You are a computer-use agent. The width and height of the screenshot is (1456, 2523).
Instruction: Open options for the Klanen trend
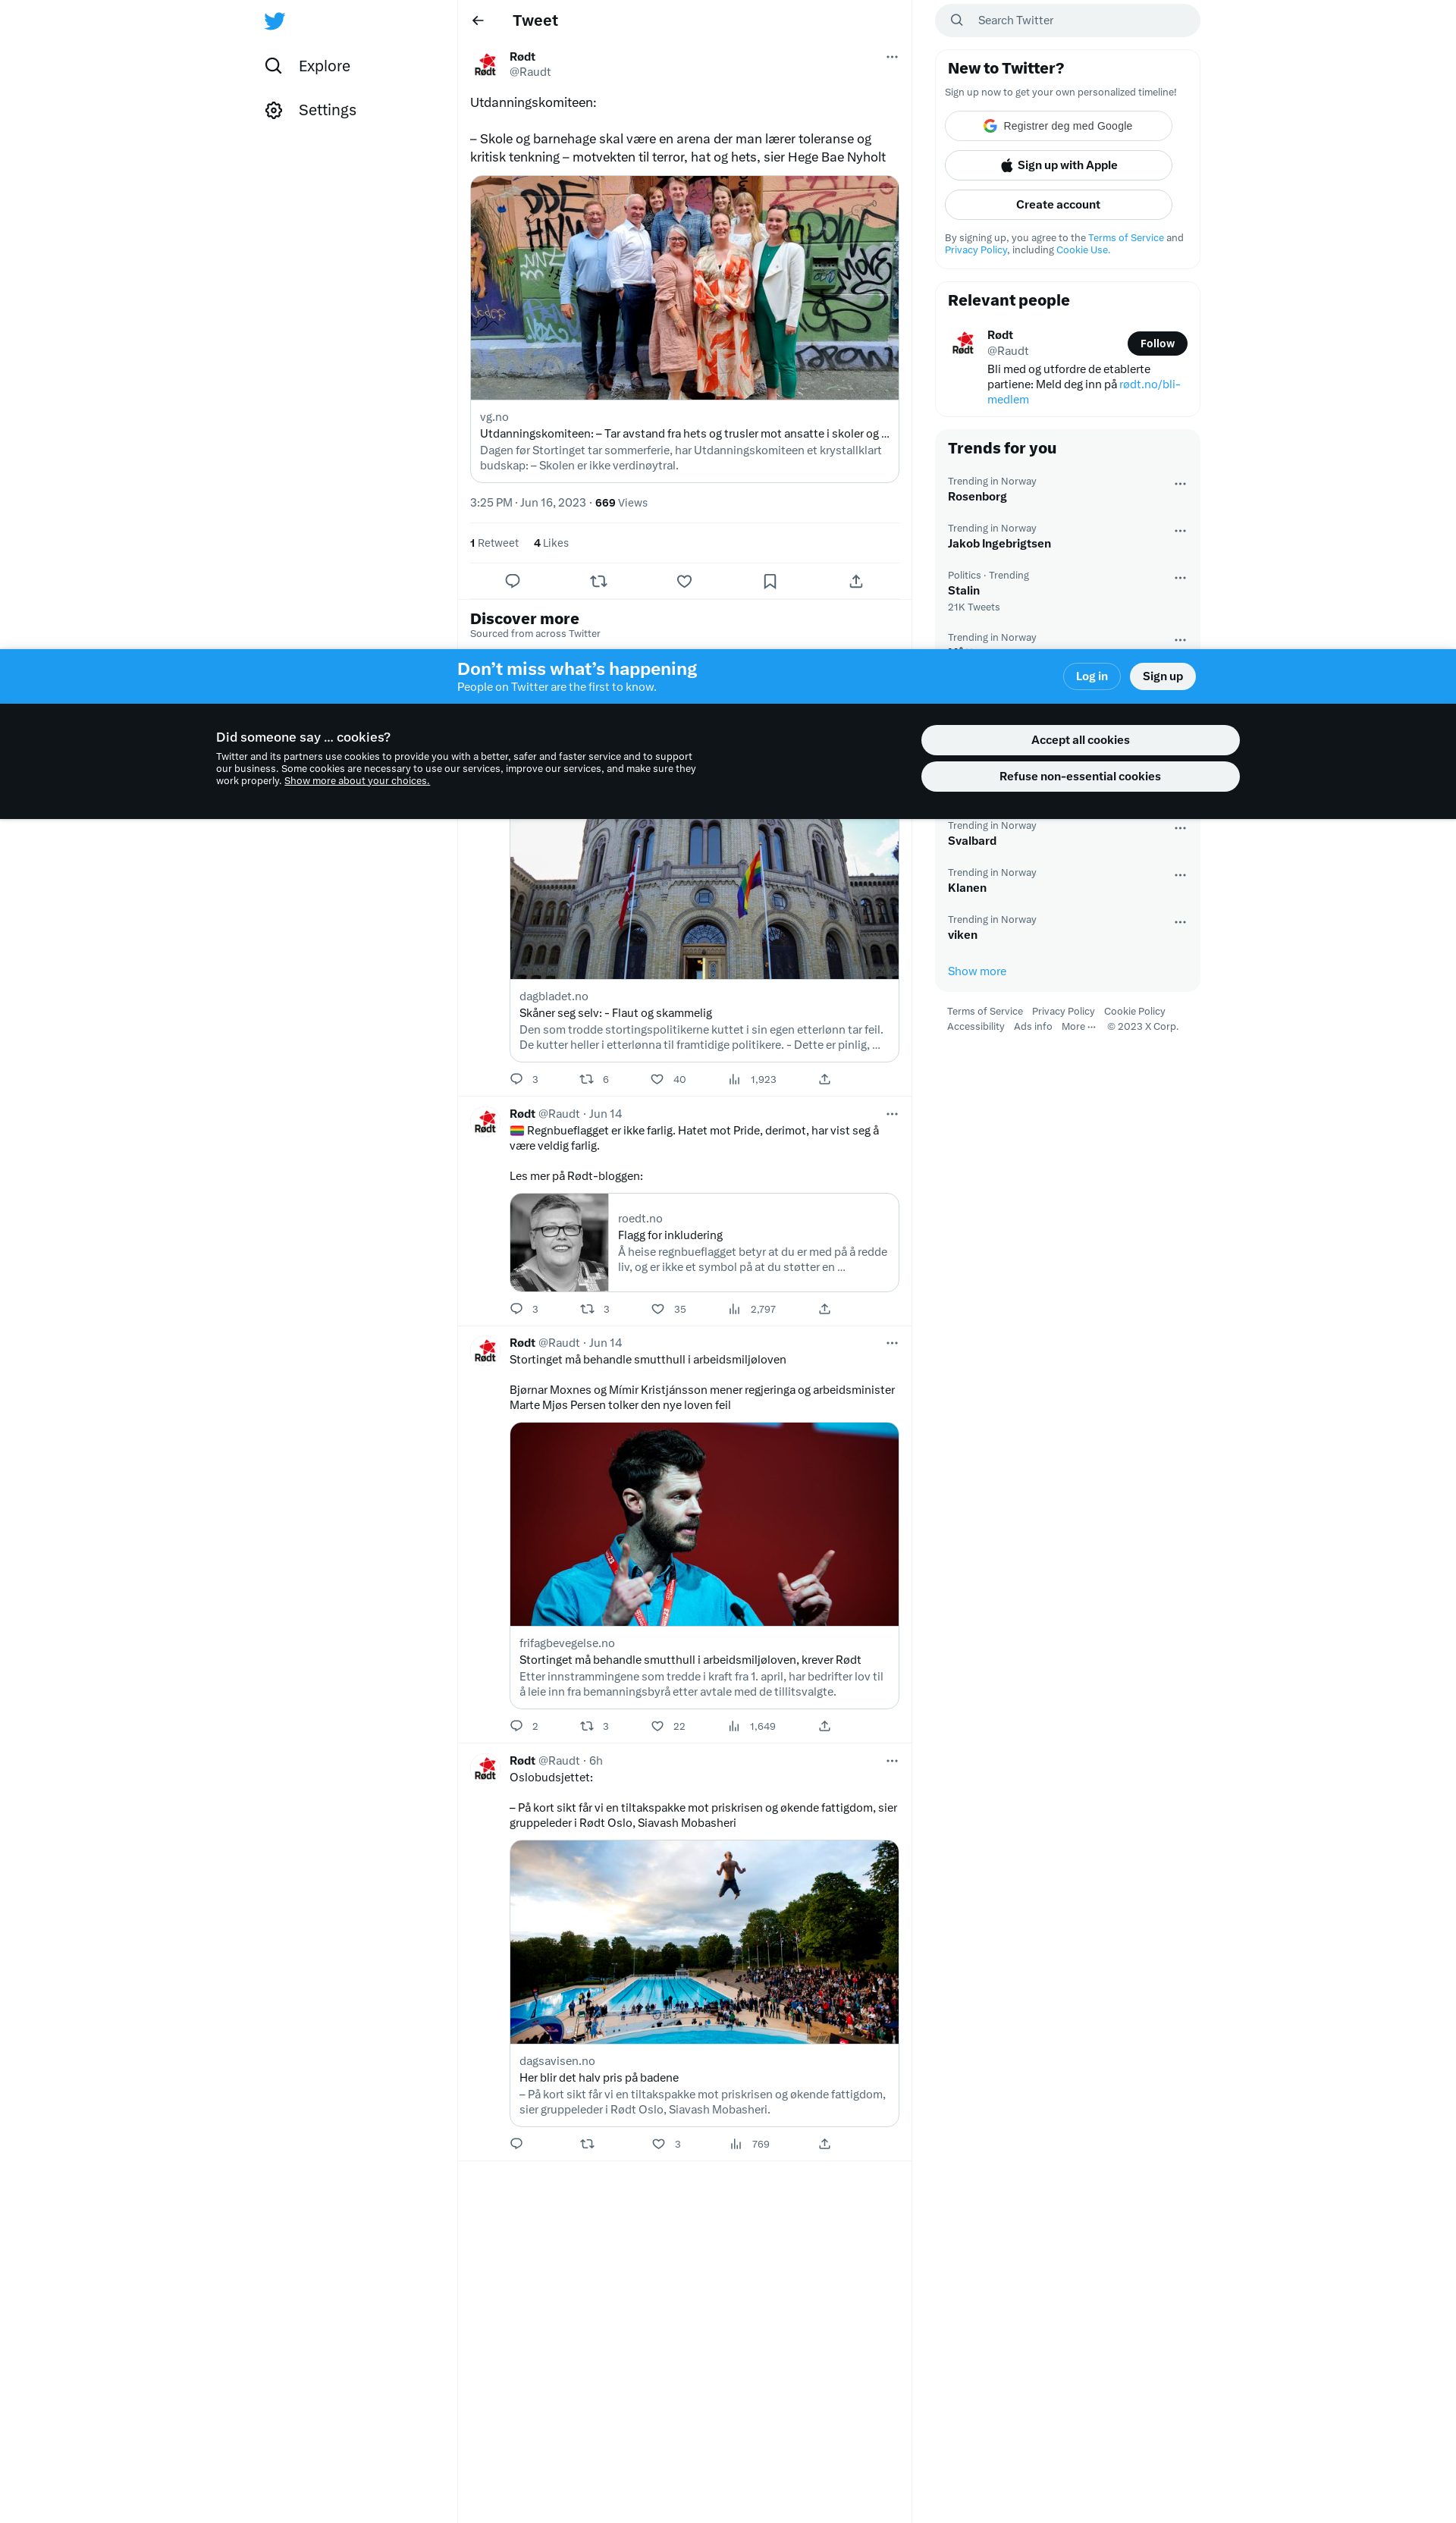tap(1180, 875)
